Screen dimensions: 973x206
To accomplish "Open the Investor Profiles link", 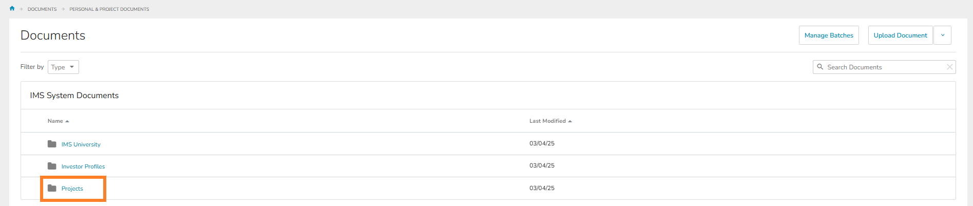I will point(83,166).
